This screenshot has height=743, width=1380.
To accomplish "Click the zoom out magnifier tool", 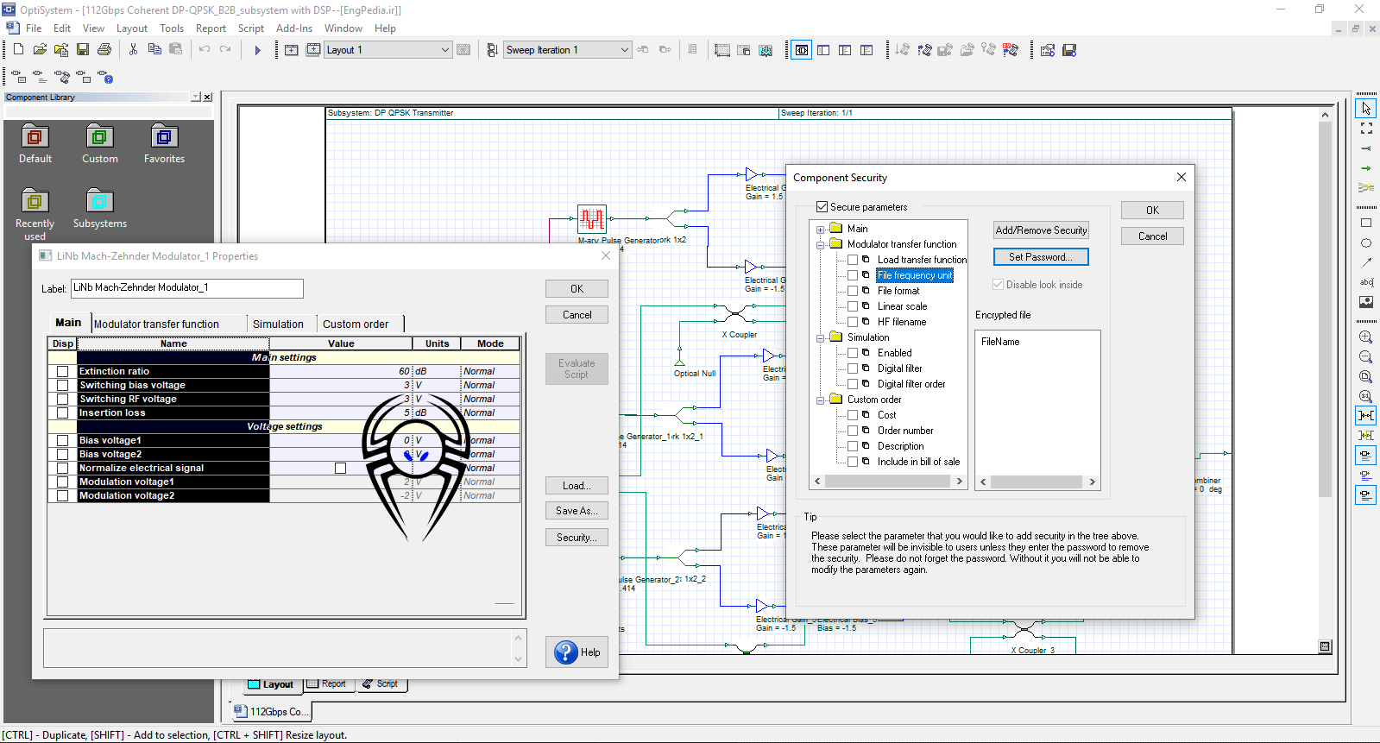I will (1366, 357).
